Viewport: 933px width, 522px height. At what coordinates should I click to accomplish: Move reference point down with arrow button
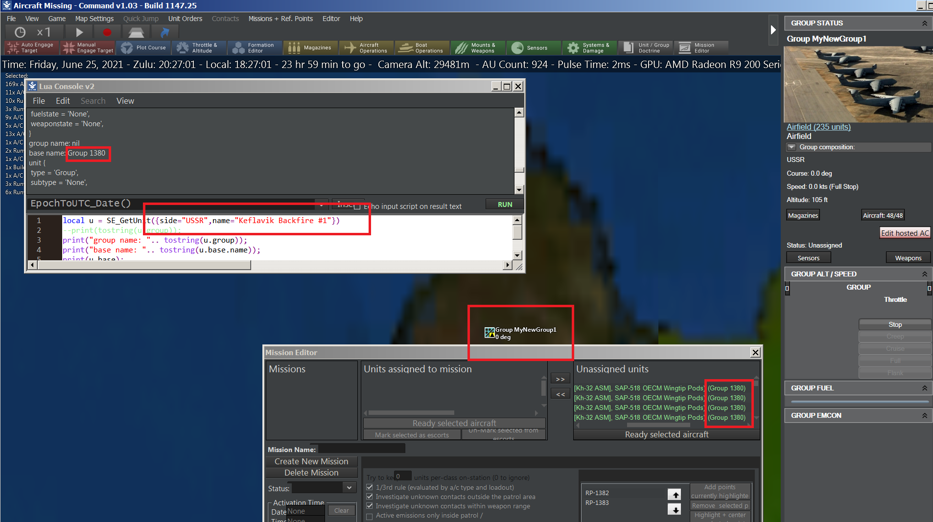click(675, 509)
